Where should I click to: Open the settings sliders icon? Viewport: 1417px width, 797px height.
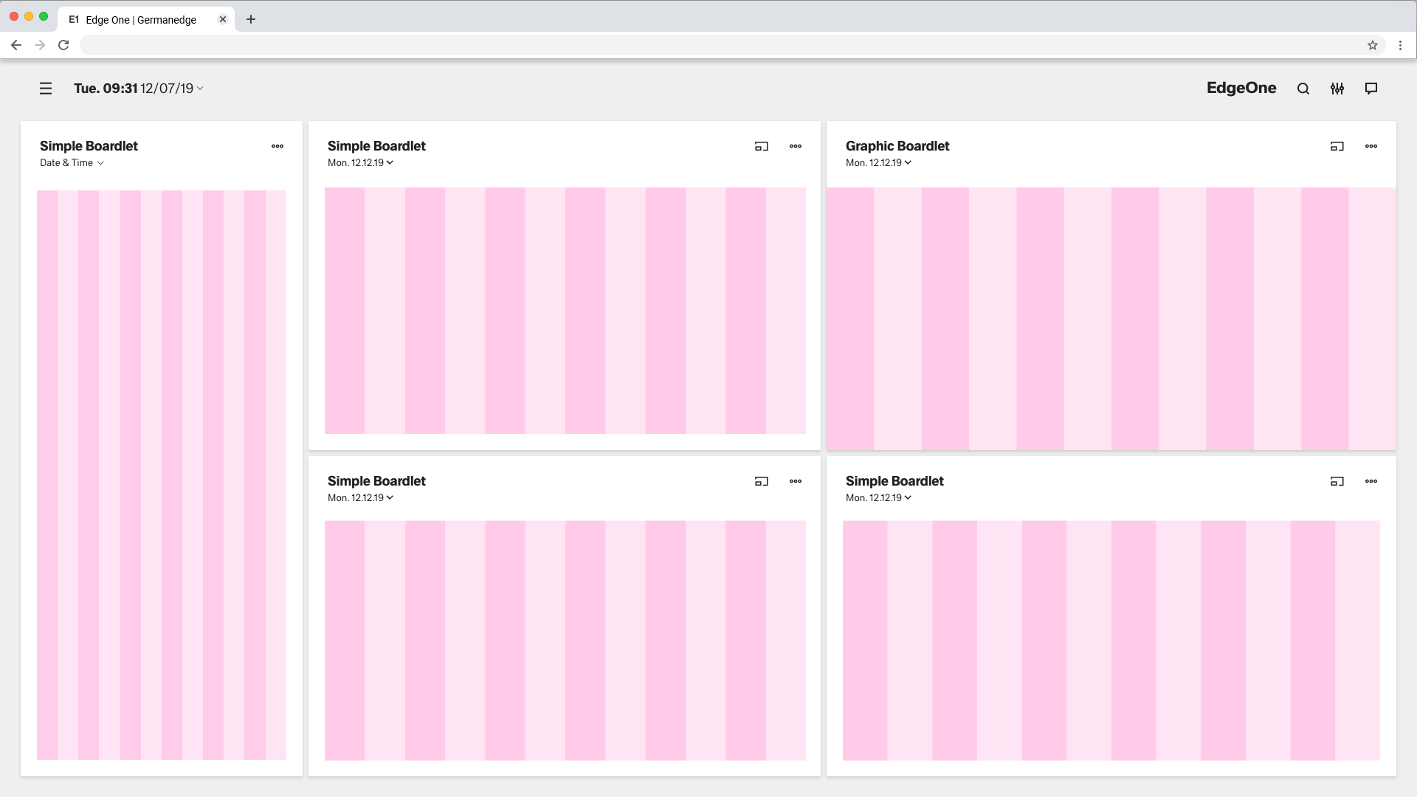pyautogui.click(x=1337, y=89)
